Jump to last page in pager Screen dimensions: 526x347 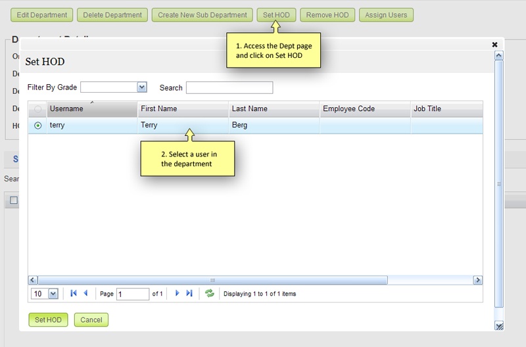189,294
